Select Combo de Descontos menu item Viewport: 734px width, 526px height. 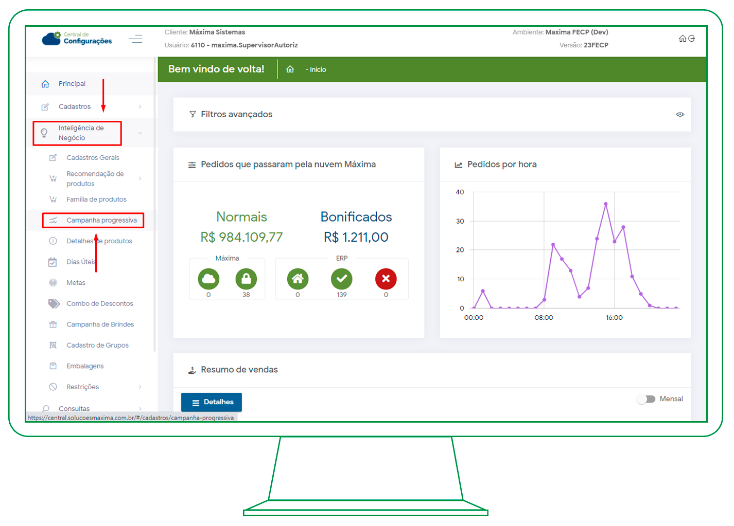coord(99,304)
